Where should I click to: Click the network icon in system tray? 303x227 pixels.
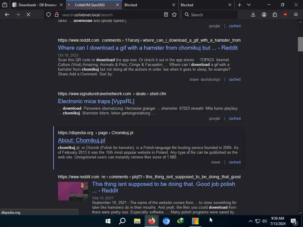(x=258, y=221)
